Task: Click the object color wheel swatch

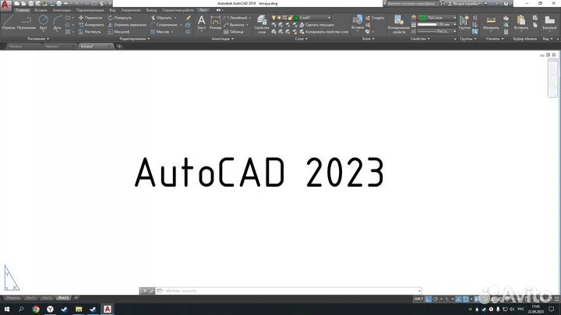Action: pyautogui.click(x=414, y=17)
